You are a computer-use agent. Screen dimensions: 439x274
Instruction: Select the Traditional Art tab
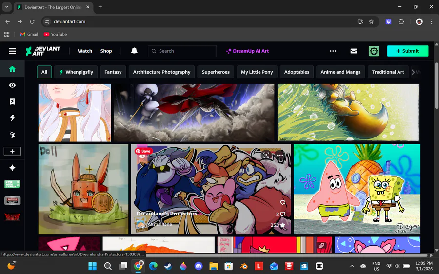pyautogui.click(x=388, y=72)
